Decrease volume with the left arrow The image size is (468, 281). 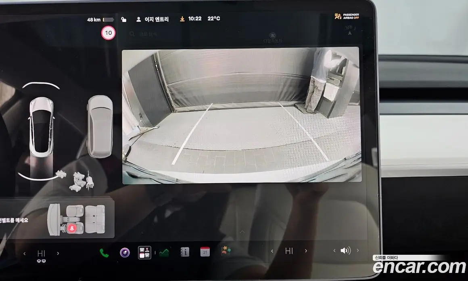334,251
